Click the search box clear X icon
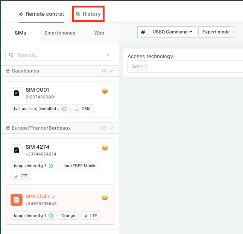The height and width of the screenshot is (234, 243). click(108, 55)
